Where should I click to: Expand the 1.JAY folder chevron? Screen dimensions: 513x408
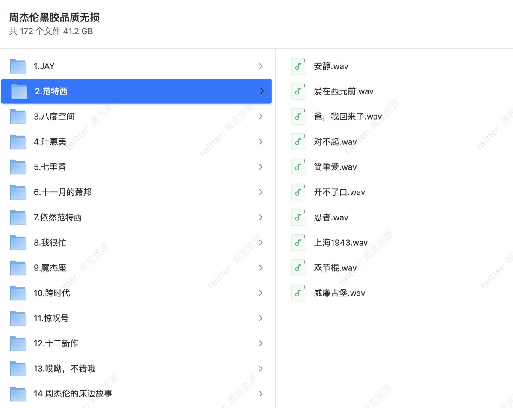pos(261,66)
